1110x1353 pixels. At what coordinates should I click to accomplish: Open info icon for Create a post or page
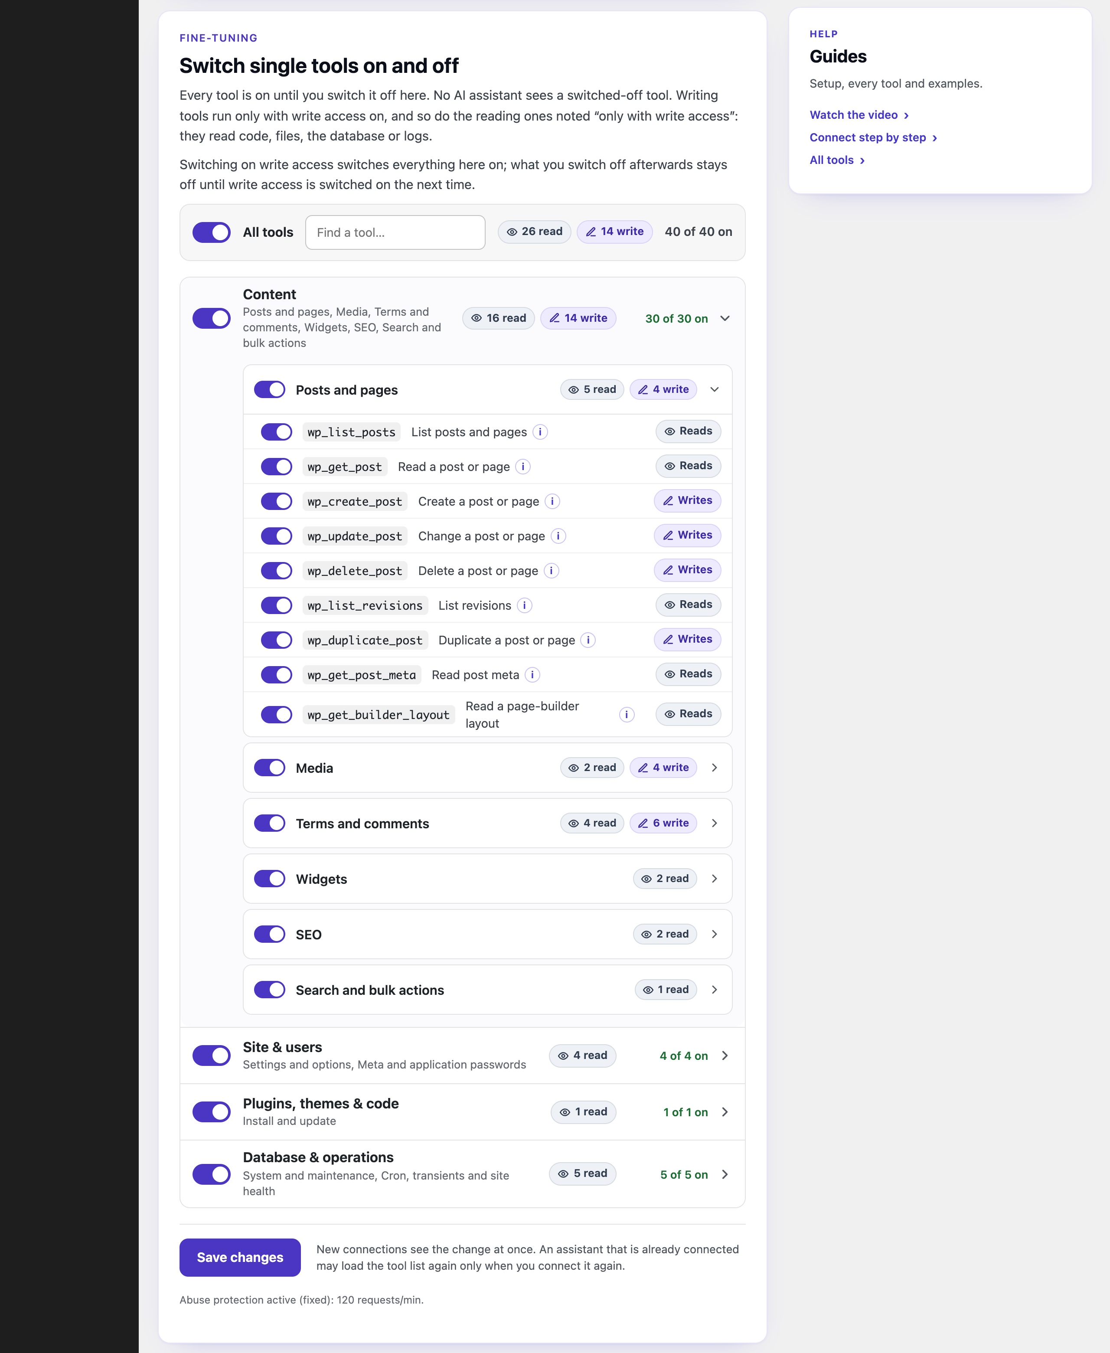point(552,501)
